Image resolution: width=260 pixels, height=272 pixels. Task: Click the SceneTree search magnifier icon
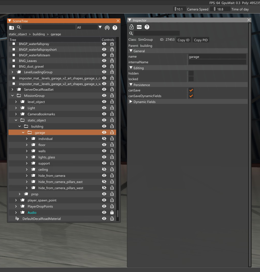[19, 27]
